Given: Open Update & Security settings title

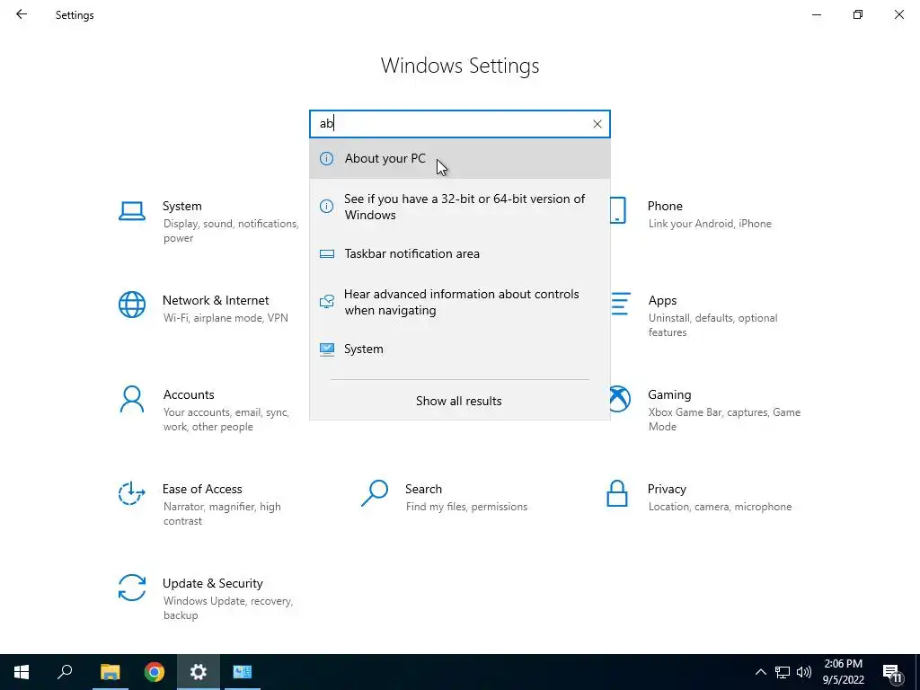Looking at the screenshot, I should (212, 583).
